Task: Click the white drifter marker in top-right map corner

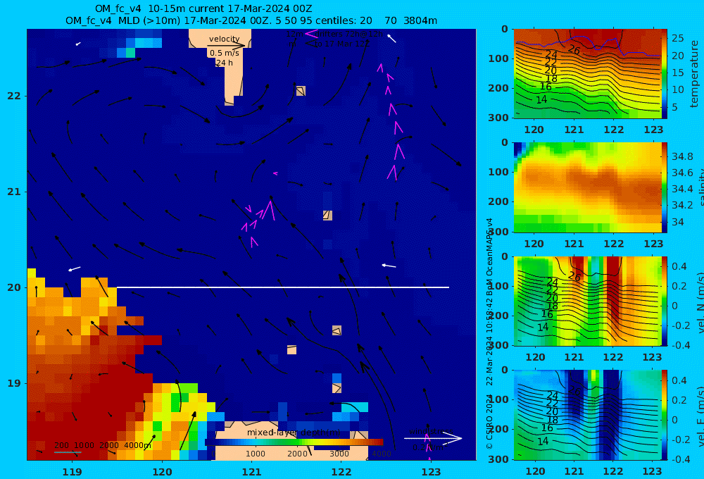Action: click(x=392, y=39)
